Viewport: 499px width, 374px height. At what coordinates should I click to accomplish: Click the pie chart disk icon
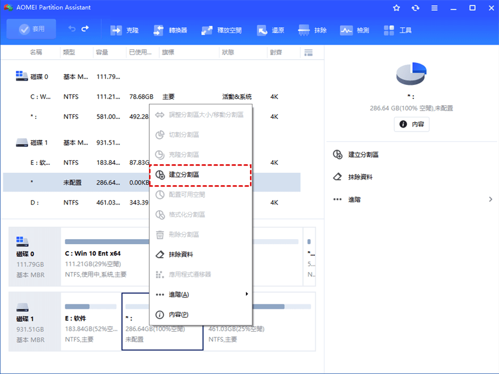pyautogui.click(x=411, y=74)
